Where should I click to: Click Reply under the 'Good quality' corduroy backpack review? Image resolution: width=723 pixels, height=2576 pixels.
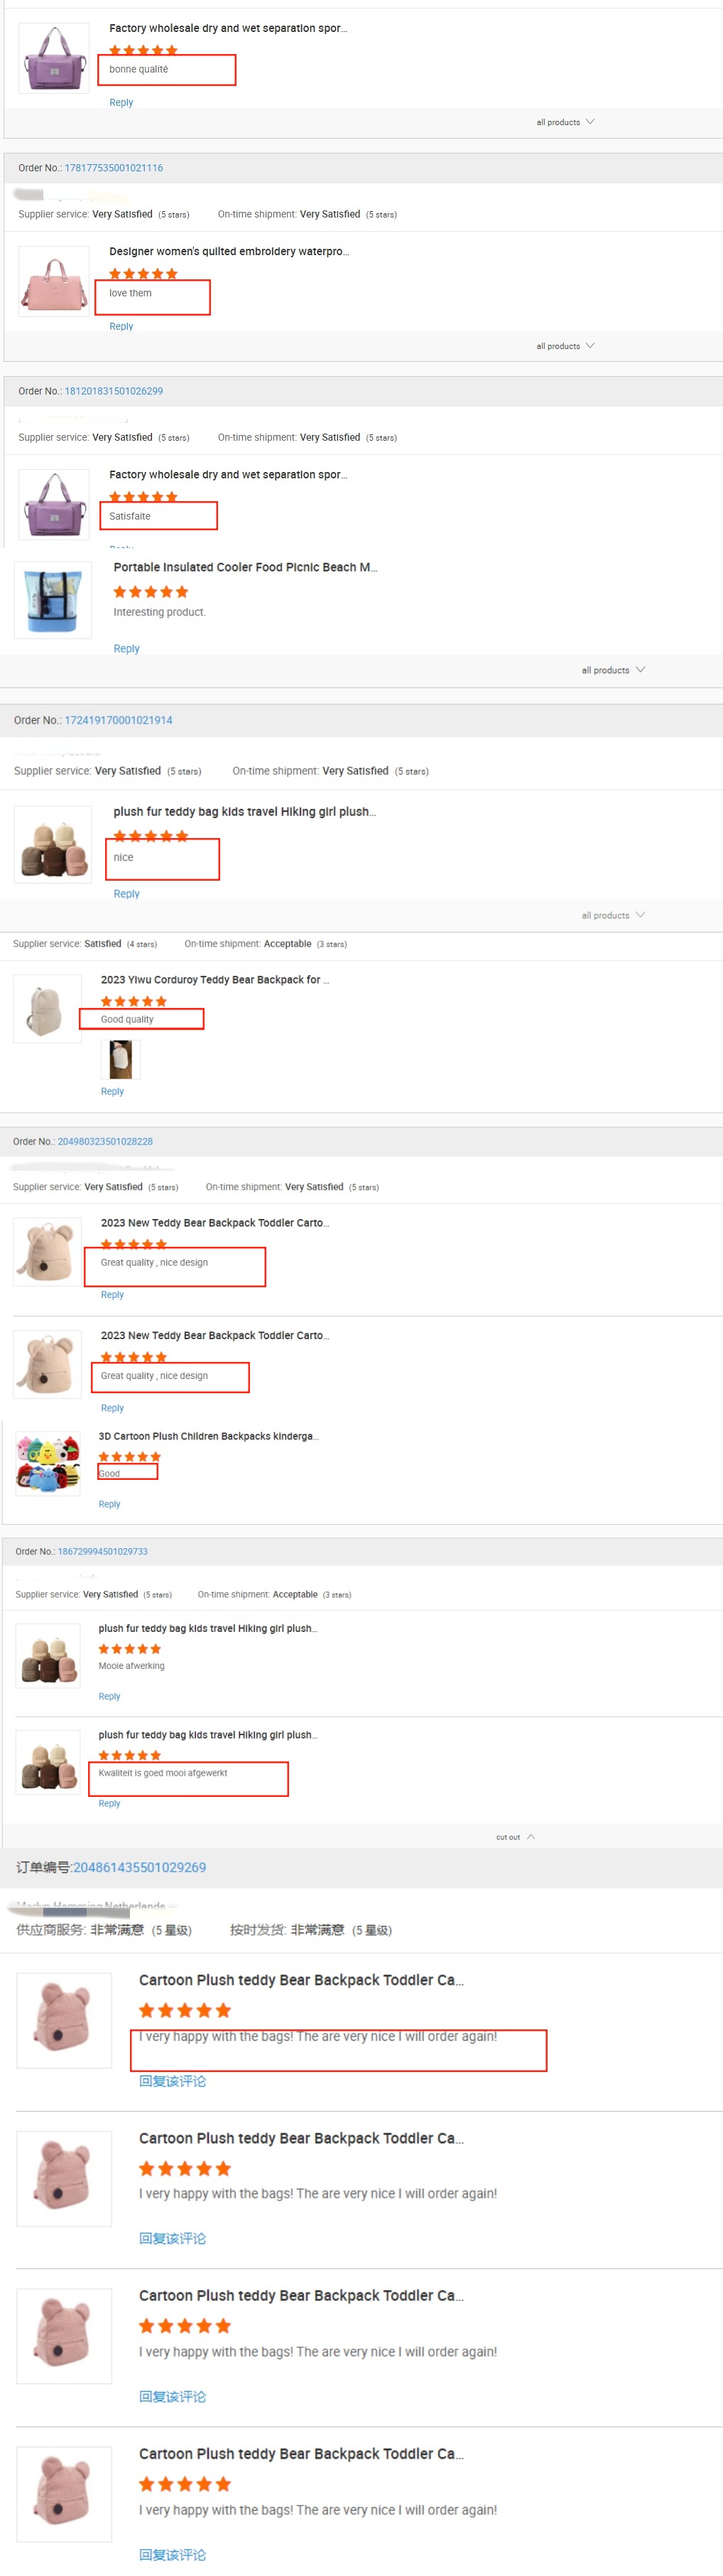pyautogui.click(x=112, y=1090)
